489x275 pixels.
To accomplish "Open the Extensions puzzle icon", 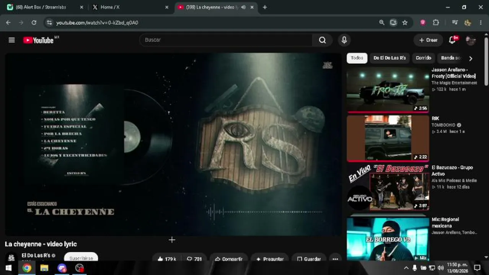I will (x=436, y=23).
